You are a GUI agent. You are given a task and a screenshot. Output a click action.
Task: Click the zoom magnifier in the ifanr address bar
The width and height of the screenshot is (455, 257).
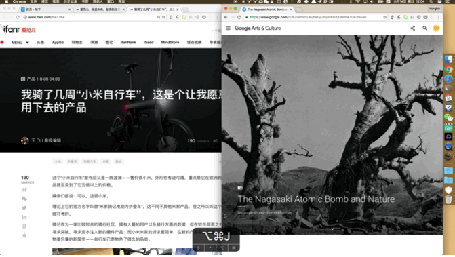point(159,17)
